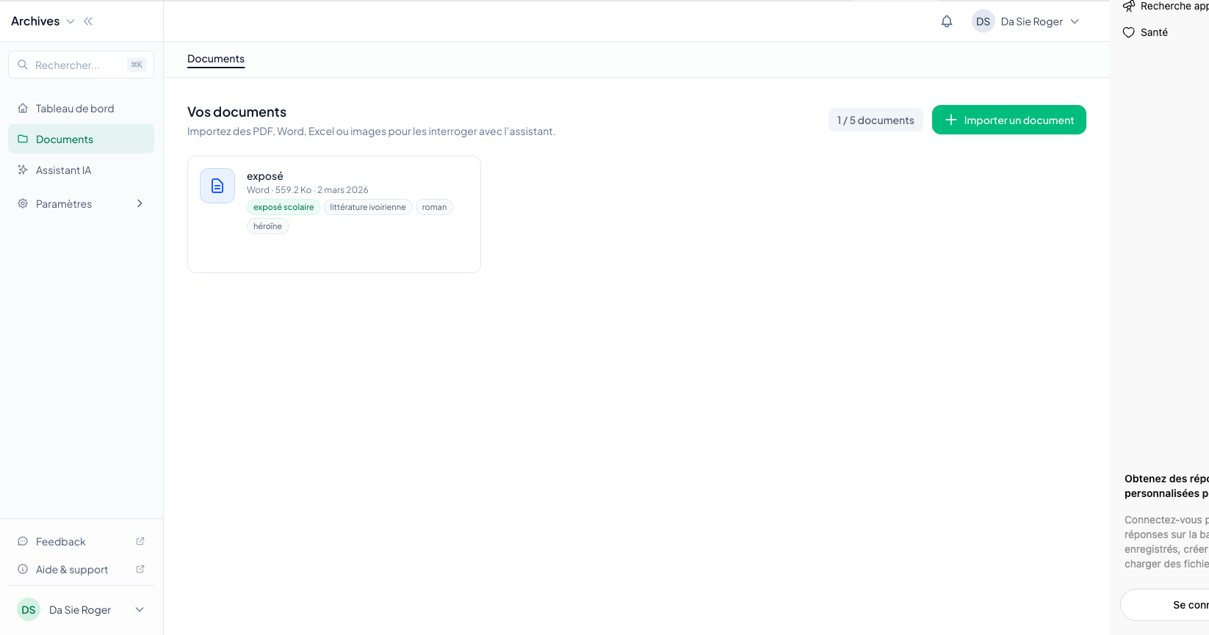Click the Feedback external link icon
This screenshot has height=635, width=1209.
coord(140,541)
